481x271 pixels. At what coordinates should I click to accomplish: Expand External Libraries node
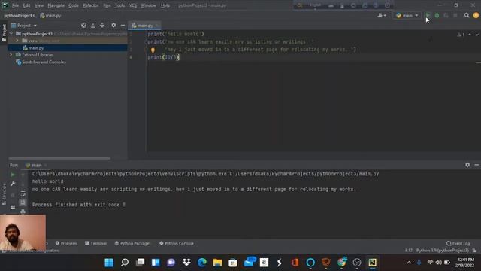[11, 55]
